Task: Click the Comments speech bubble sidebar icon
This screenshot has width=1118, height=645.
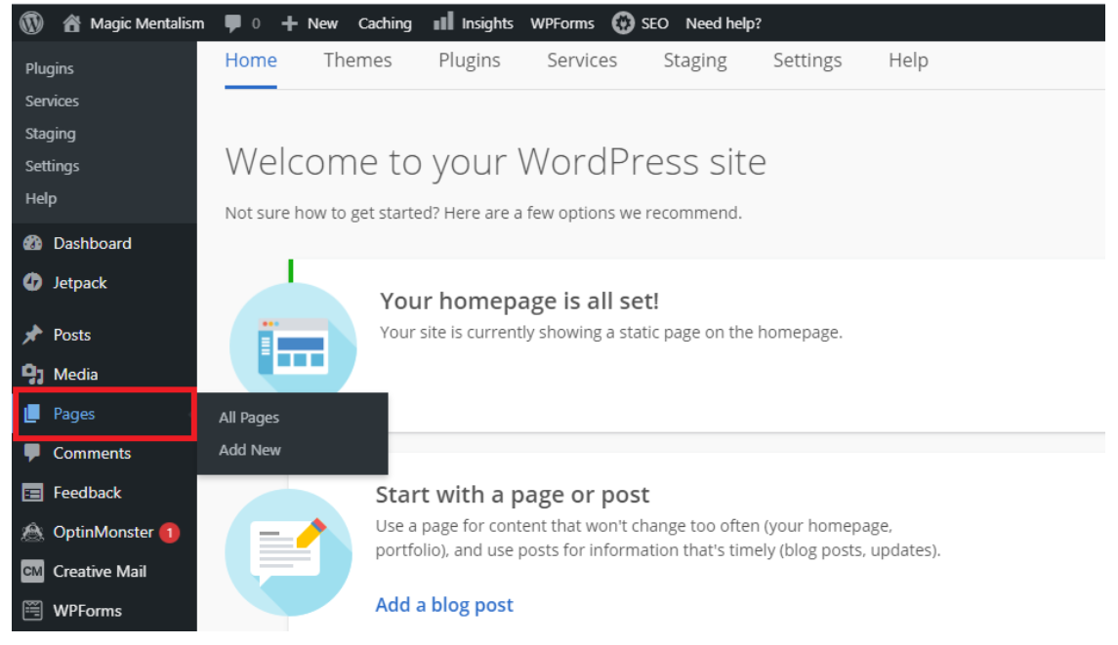Action: (x=32, y=453)
